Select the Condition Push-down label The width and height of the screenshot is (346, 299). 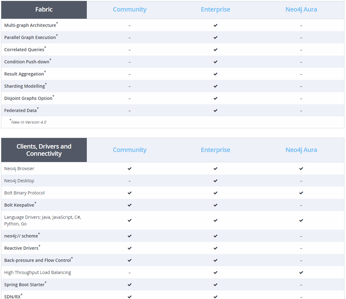coord(28,61)
